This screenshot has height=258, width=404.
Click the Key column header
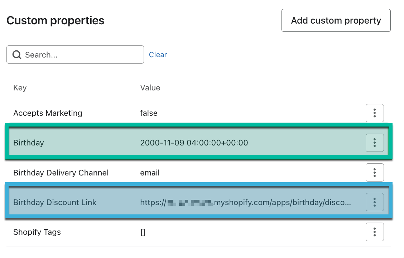[20, 88]
